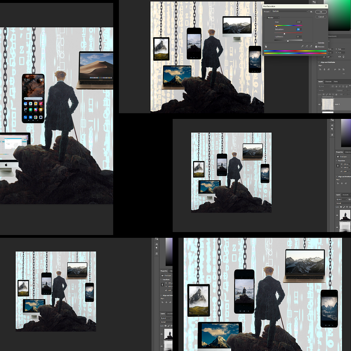Click the on-image adjustment hand tool in Hue/Saturation
Screen dimensions: 351x351
[266, 46]
